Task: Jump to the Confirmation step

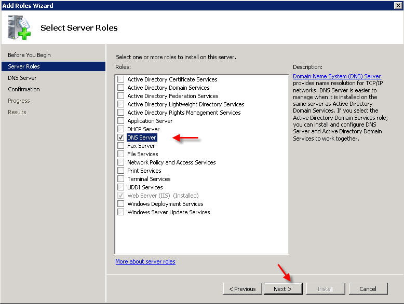Action: pyautogui.click(x=24, y=89)
